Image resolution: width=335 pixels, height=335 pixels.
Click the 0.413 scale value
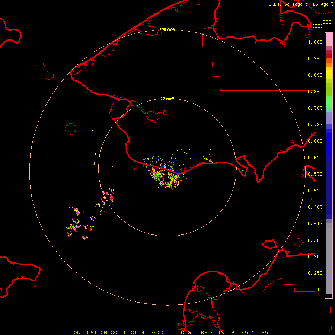click(315, 224)
